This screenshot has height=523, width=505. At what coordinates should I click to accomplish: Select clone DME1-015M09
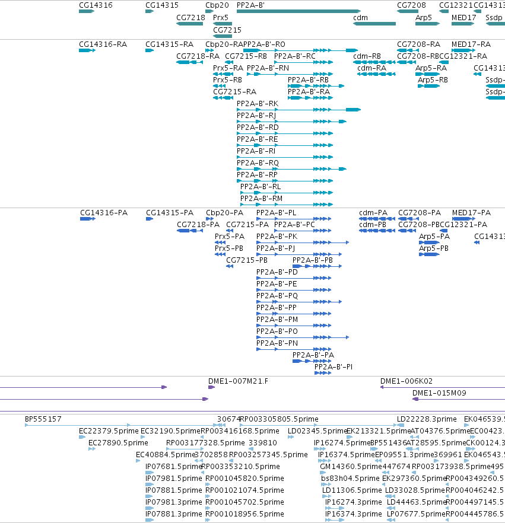point(439,393)
